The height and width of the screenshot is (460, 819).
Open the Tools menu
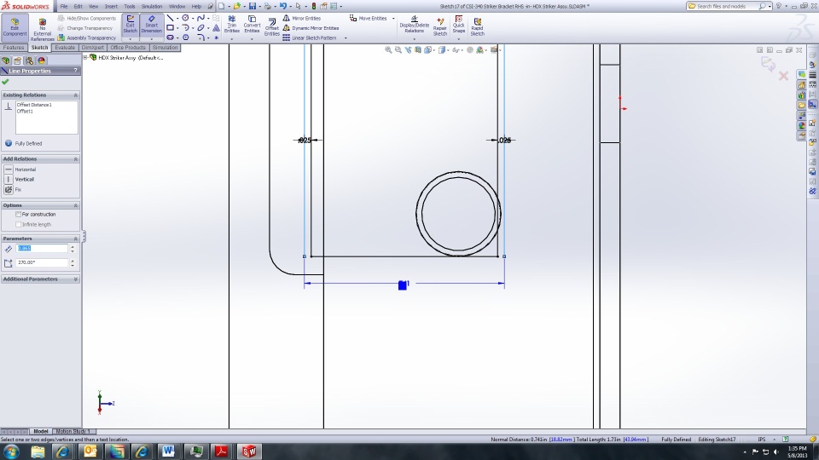click(x=129, y=6)
